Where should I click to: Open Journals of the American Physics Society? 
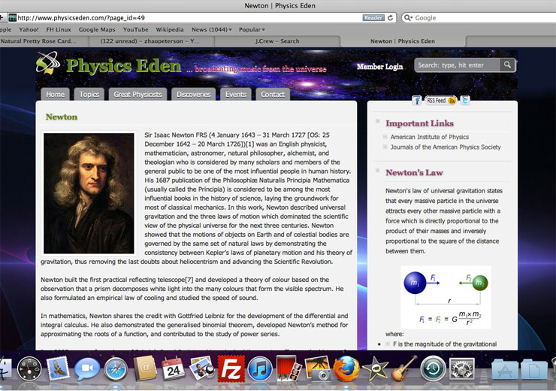[x=446, y=147]
